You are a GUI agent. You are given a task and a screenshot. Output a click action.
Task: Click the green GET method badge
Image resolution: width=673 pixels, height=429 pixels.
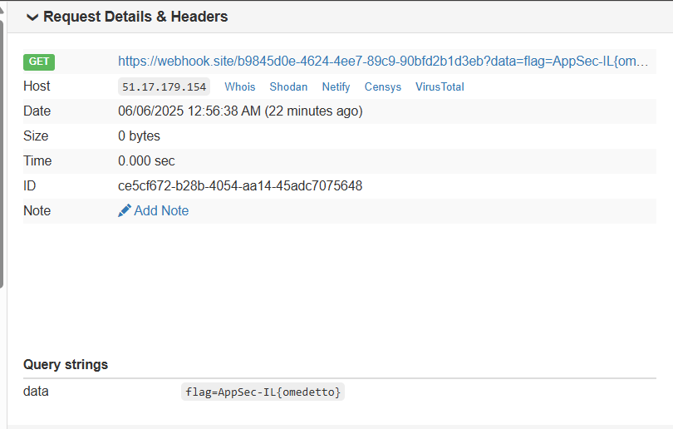tap(38, 62)
